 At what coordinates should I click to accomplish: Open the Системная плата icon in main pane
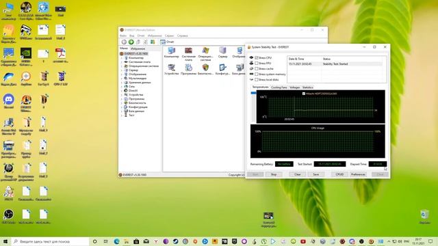(189, 53)
